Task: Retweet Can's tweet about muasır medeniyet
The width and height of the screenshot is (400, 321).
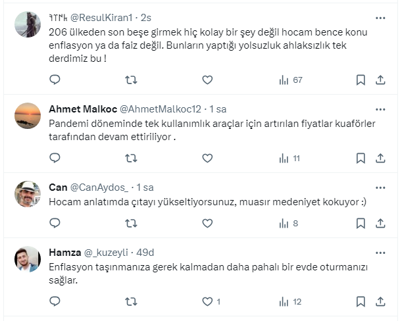Action: [x=131, y=224]
